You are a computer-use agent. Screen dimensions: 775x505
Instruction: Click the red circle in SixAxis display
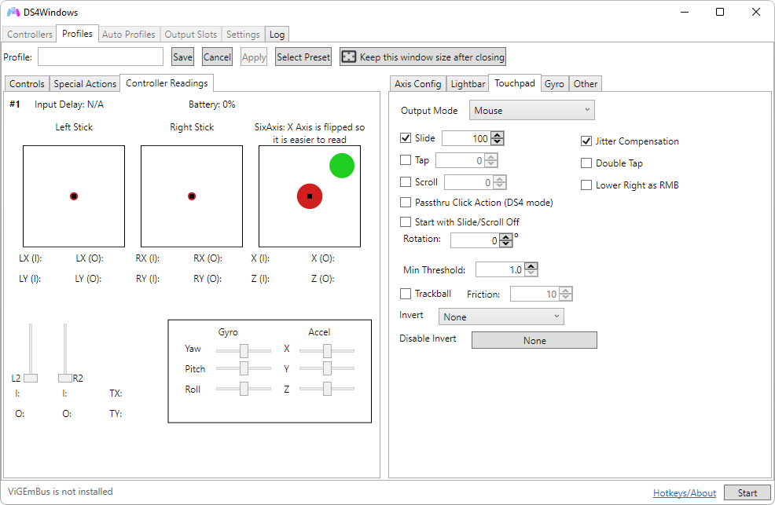pyautogui.click(x=310, y=196)
